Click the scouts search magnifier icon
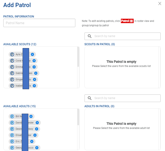 point(90,36)
